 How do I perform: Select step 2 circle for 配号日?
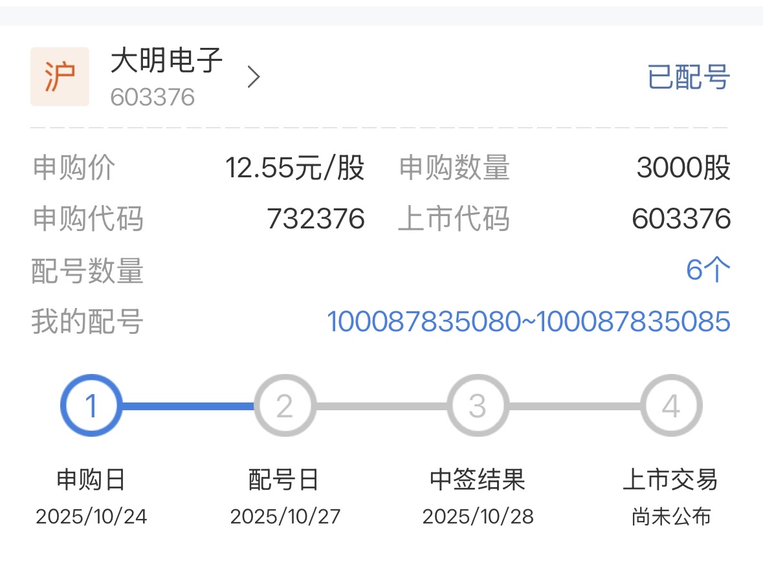coord(285,405)
